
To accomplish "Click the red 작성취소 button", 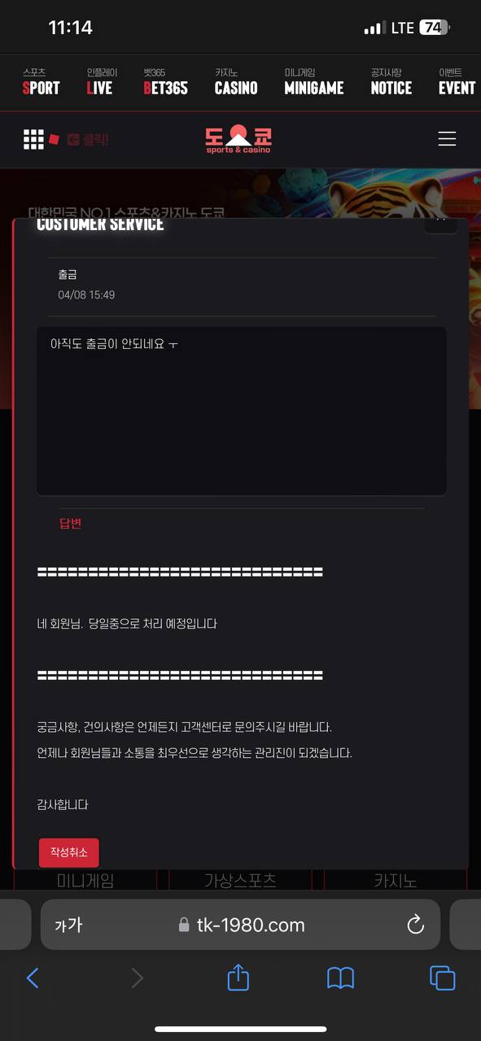I will pos(68,852).
